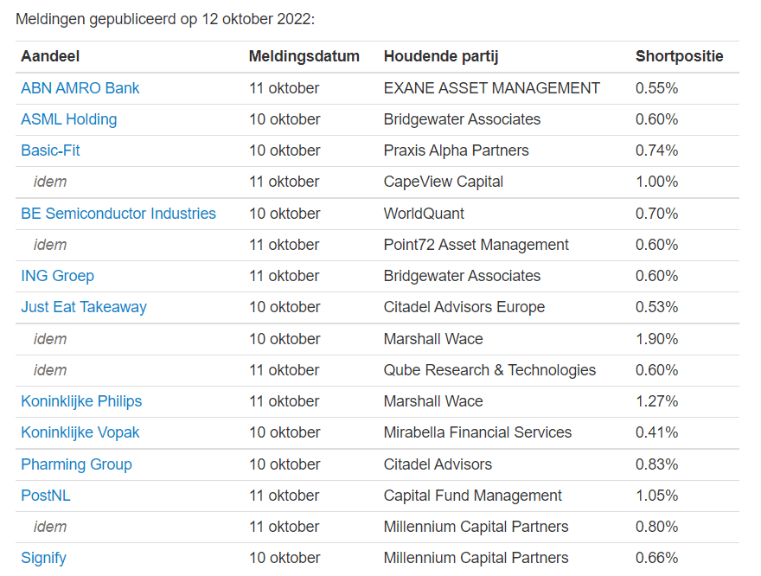Select the Houdende partij column header

[x=441, y=56]
